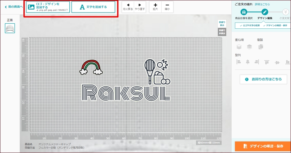This screenshot has height=153, width=291.
Task: Select the tennis racket clipart
Action: pos(157,72)
